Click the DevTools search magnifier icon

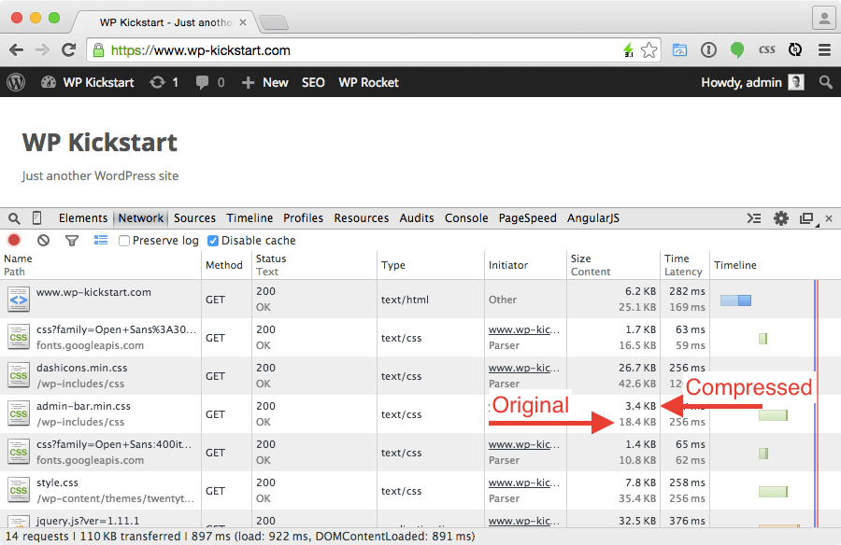(14, 218)
